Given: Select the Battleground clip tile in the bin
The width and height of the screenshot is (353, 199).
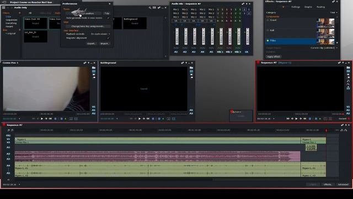Looking at the screenshot, I should click(x=135, y=23).
